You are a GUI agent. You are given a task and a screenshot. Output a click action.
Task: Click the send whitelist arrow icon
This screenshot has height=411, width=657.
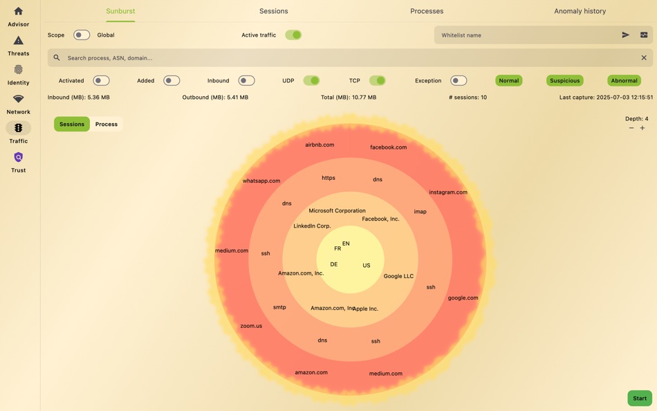pos(626,35)
